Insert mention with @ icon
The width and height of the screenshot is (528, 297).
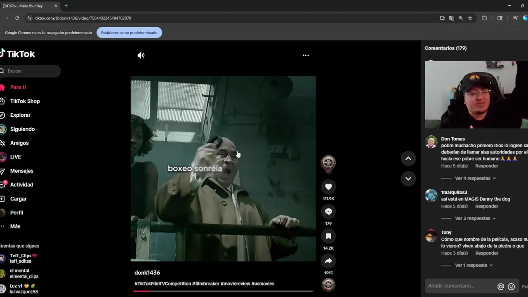click(501, 287)
